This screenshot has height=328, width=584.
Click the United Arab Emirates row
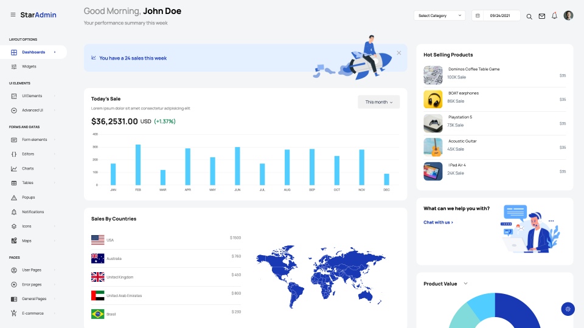(x=166, y=296)
